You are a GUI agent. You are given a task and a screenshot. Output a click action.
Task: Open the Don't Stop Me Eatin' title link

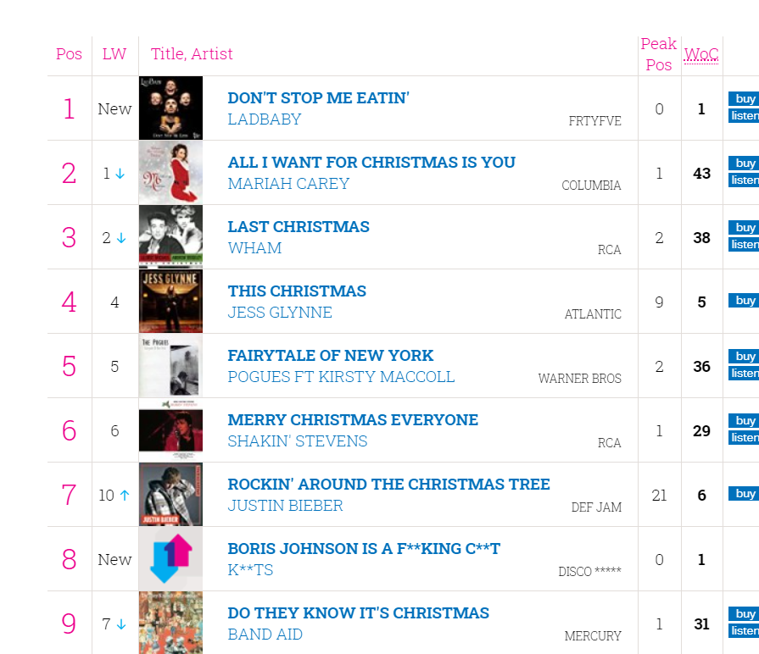point(319,98)
